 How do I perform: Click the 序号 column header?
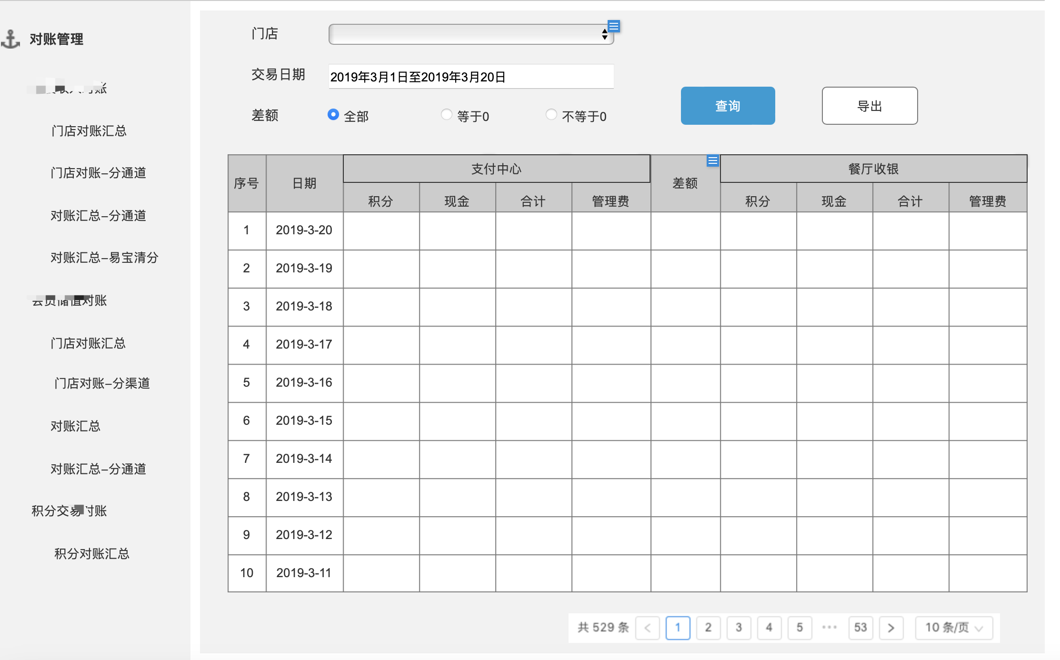pos(247,183)
